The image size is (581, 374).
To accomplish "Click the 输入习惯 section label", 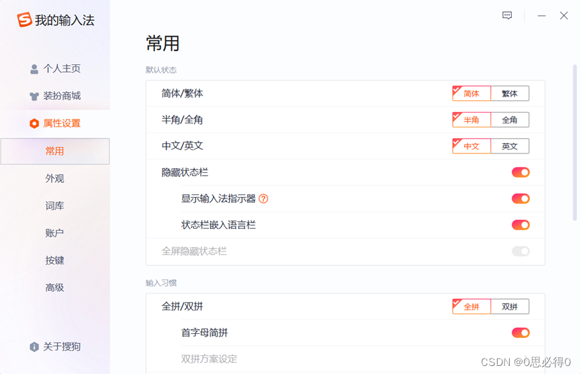I will 161,283.
